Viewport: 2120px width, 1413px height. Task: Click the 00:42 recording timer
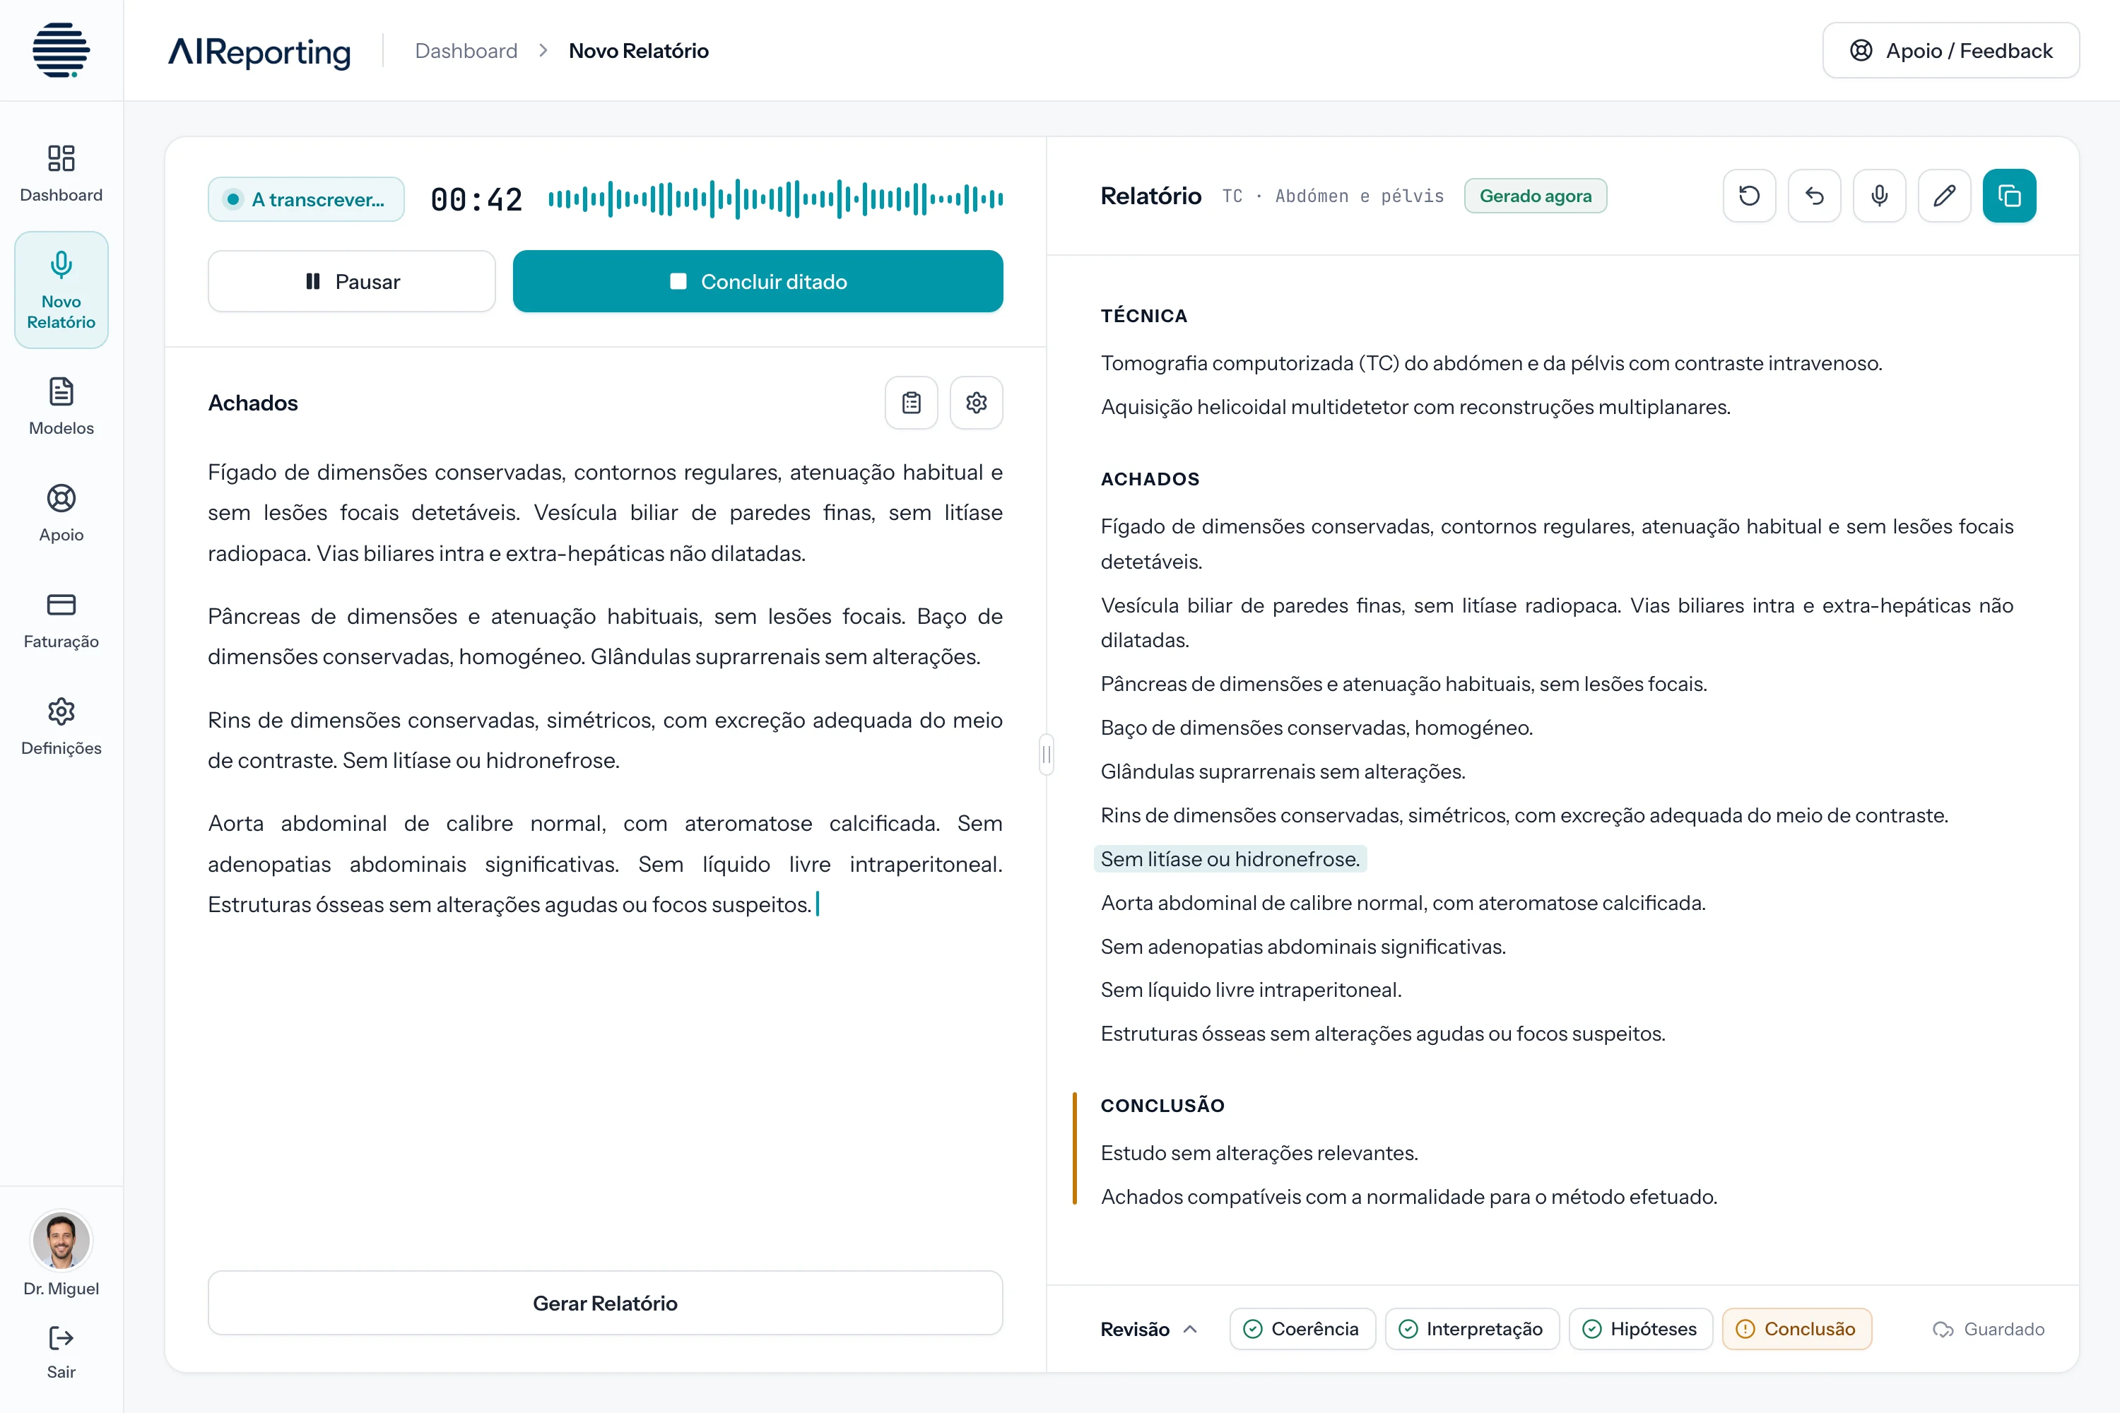pos(476,199)
